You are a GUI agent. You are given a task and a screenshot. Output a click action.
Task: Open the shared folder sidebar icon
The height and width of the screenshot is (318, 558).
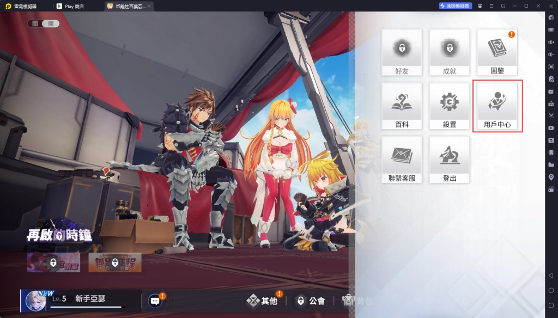pyautogui.click(x=551, y=164)
